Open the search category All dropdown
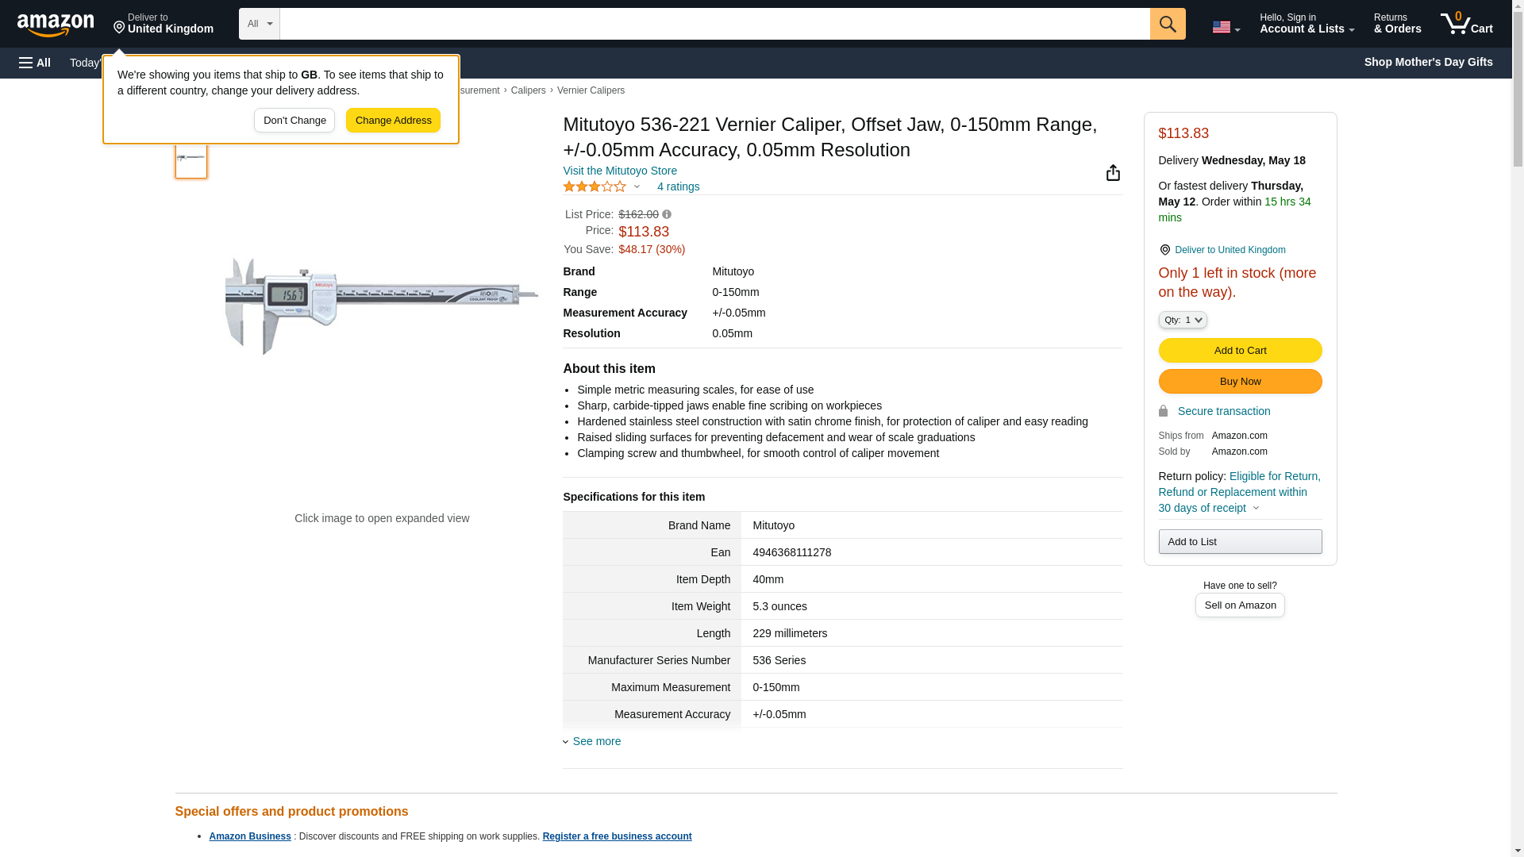 coord(259,24)
